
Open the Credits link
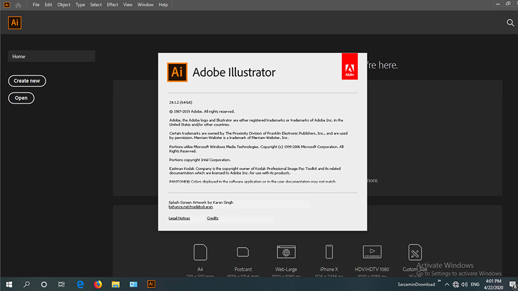coord(212,218)
